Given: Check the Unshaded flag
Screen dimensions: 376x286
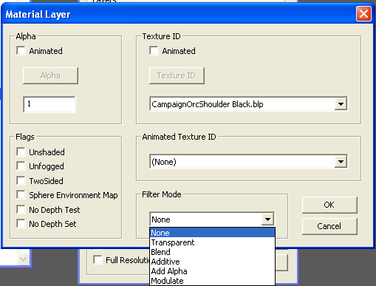Looking at the screenshot, I should pos(21,152).
